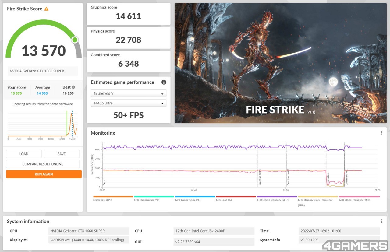Image resolution: width=390 pixels, height=252 pixels.
Task: Click the Combined test chart marker
Action: pyautogui.click(x=346, y=178)
